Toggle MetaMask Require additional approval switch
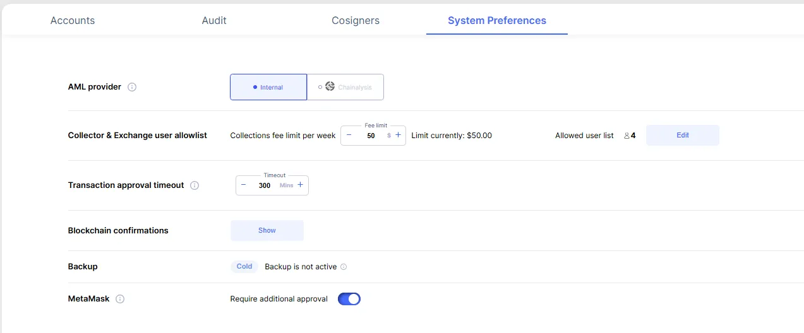The image size is (804, 333). (349, 299)
